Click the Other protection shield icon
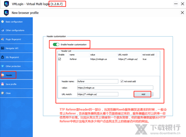Screen dimensions: 186x137 pos(2,66)
